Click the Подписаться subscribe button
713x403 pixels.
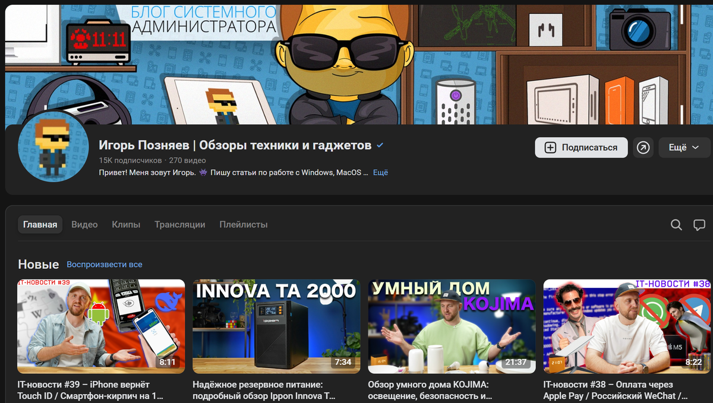click(x=581, y=148)
